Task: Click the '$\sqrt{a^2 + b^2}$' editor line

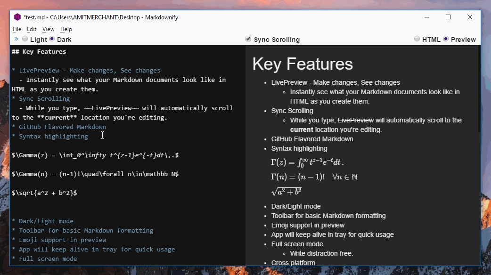Action: coord(44,193)
